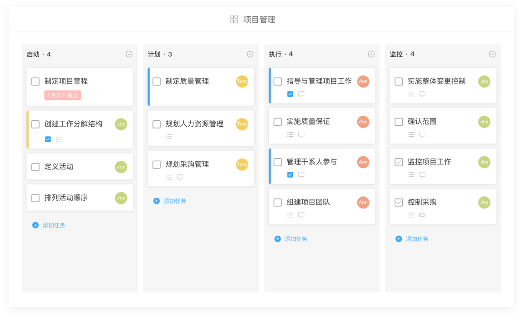
Task: Check the 制定项目章程 task checkbox
Action: pos(35,81)
